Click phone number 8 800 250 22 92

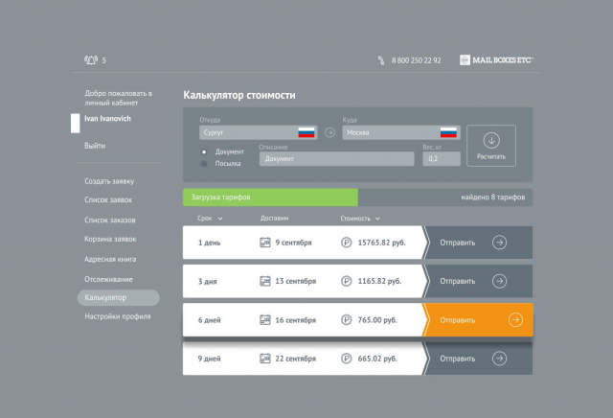pyautogui.click(x=417, y=60)
